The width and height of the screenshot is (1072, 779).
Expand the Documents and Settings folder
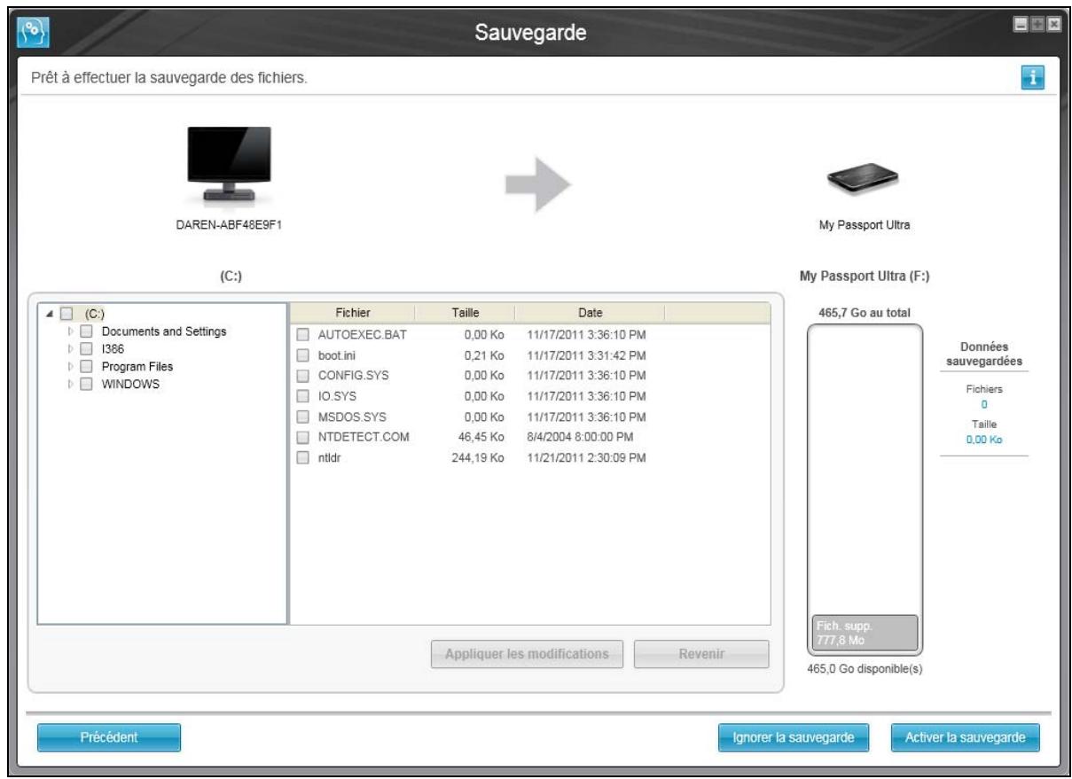click(x=71, y=331)
